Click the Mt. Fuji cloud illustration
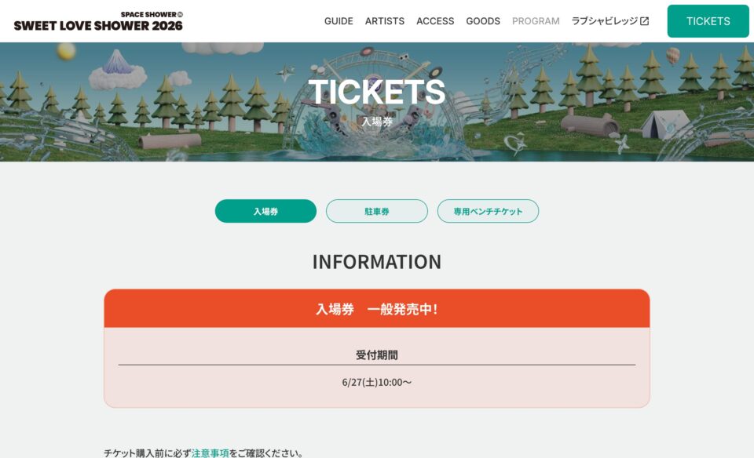This screenshot has height=458, width=754. tap(118, 70)
